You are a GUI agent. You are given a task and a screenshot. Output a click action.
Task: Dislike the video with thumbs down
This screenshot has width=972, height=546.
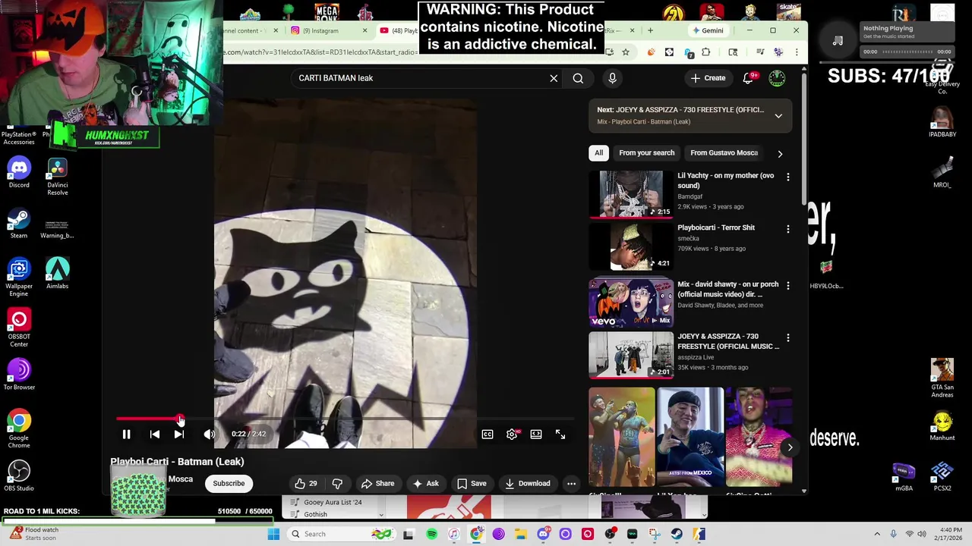(x=337, y=484)
